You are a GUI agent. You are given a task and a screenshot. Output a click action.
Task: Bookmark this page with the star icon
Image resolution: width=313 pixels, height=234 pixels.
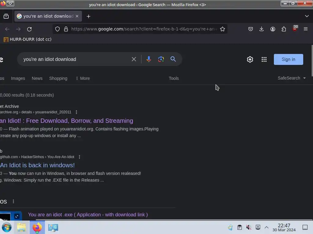(x=223, y=29)
